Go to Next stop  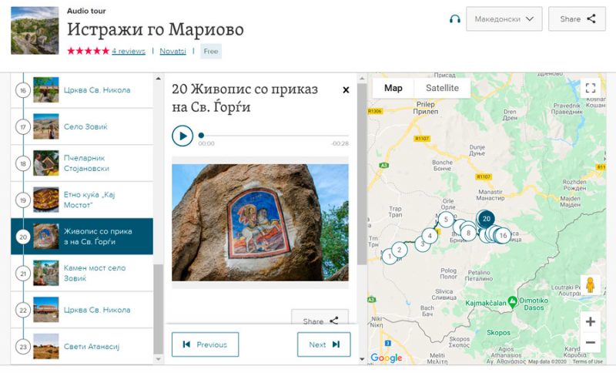[x=323, y=344]
